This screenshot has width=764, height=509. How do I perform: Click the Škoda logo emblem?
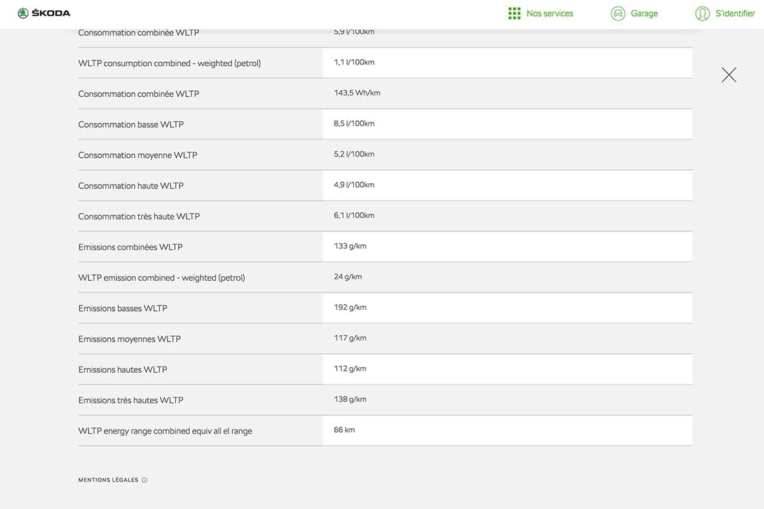23,13
